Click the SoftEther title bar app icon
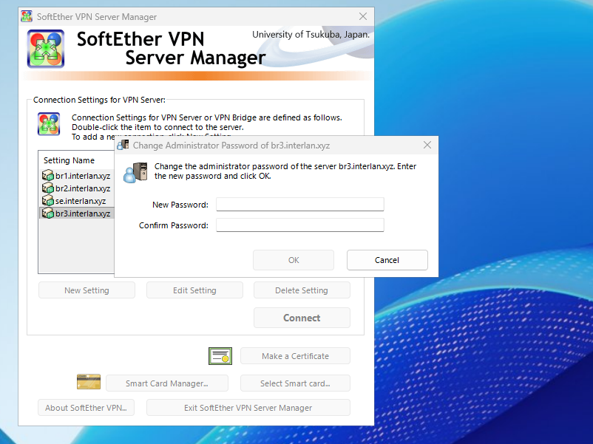593x444 pixels. pos(27,17)
